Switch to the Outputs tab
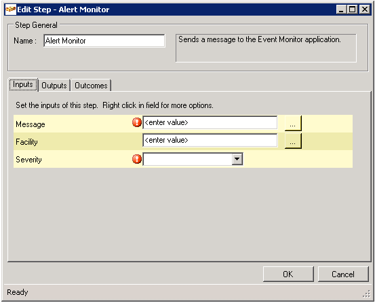The width and height of the screenshot is (375, 303). [x=54, y=86]
